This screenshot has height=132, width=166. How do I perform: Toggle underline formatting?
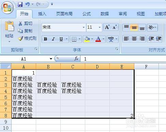pos(61,39)
